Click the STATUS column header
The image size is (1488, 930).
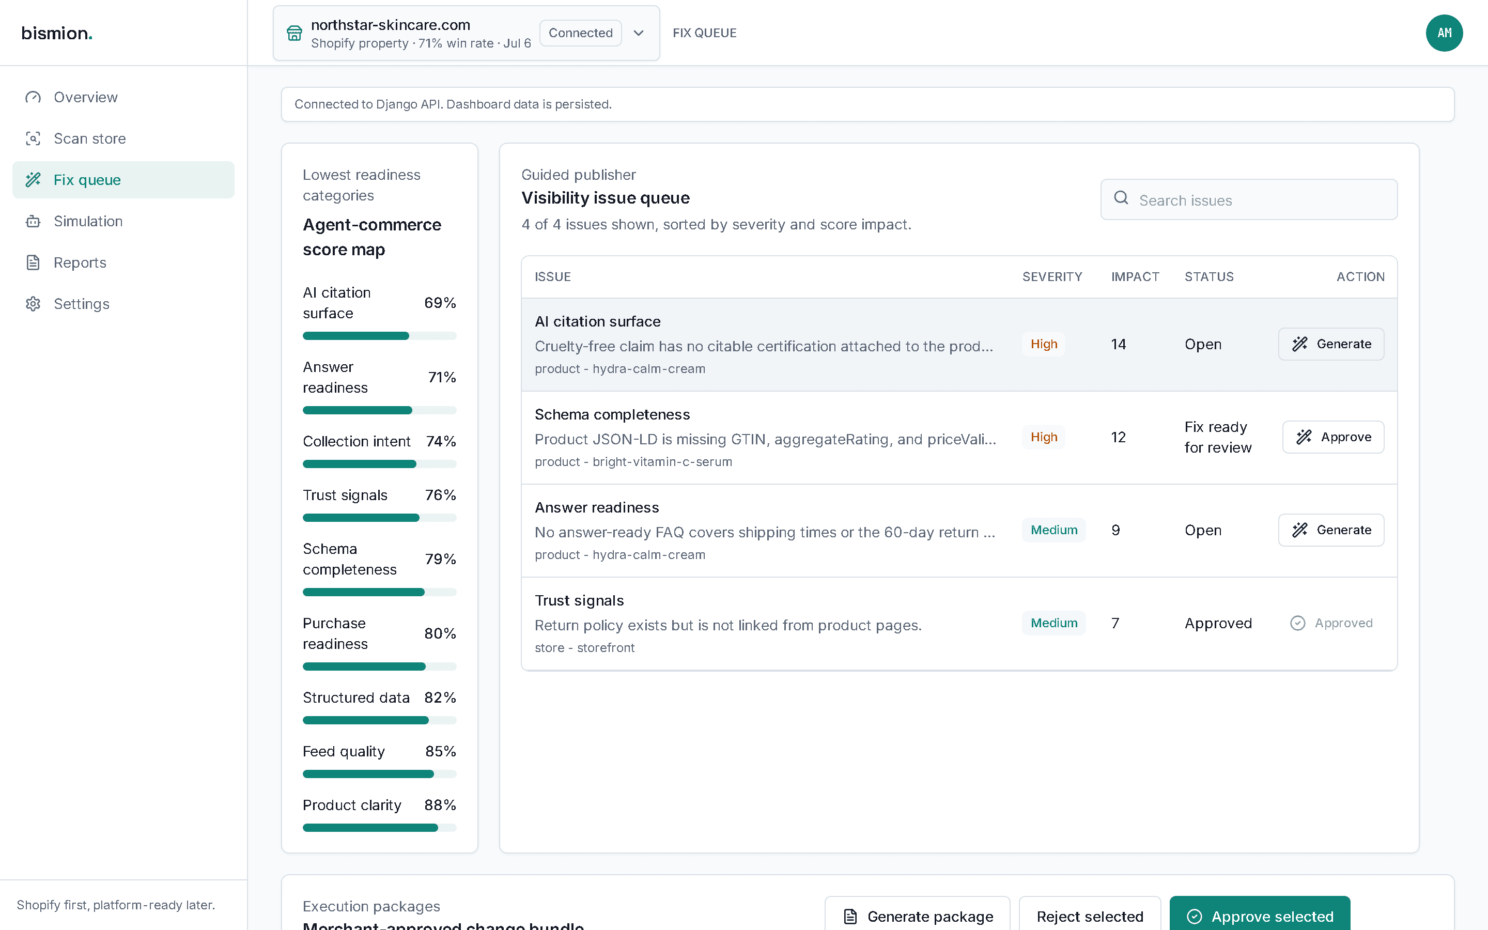[1209, 277]
